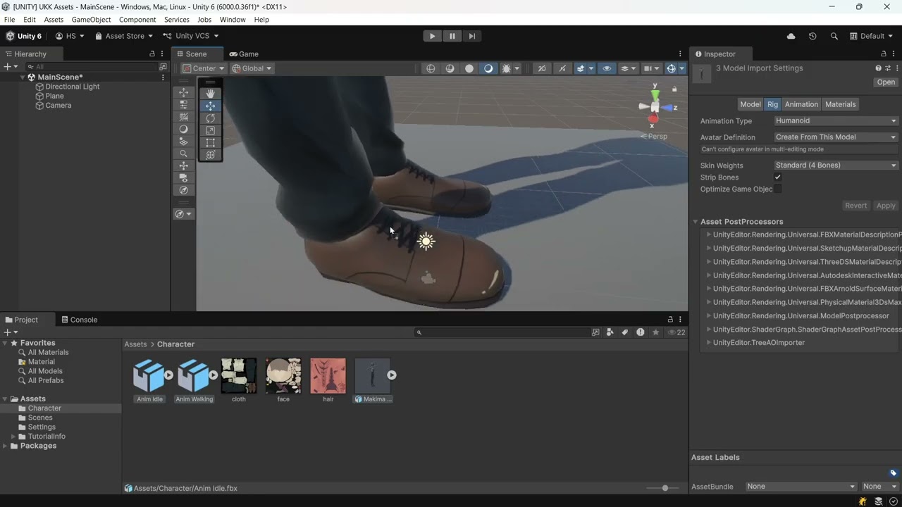
Task: Click Search by Import Log Type icon
Action: 640,332
